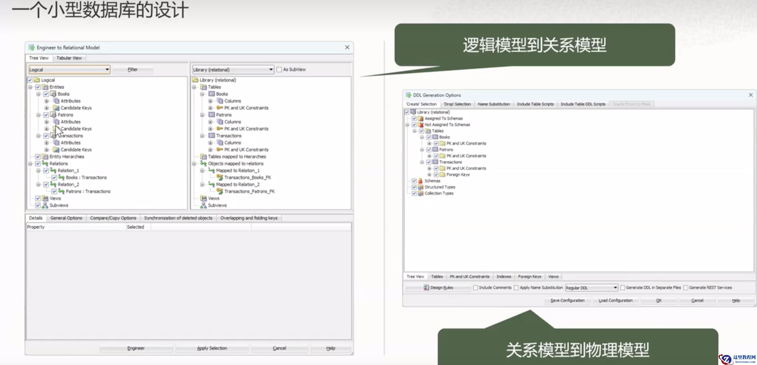Toggle Generate DDL in Separate Files
Image resolution: width=757 pixels, height=365 pixels.
click(622, 288)
